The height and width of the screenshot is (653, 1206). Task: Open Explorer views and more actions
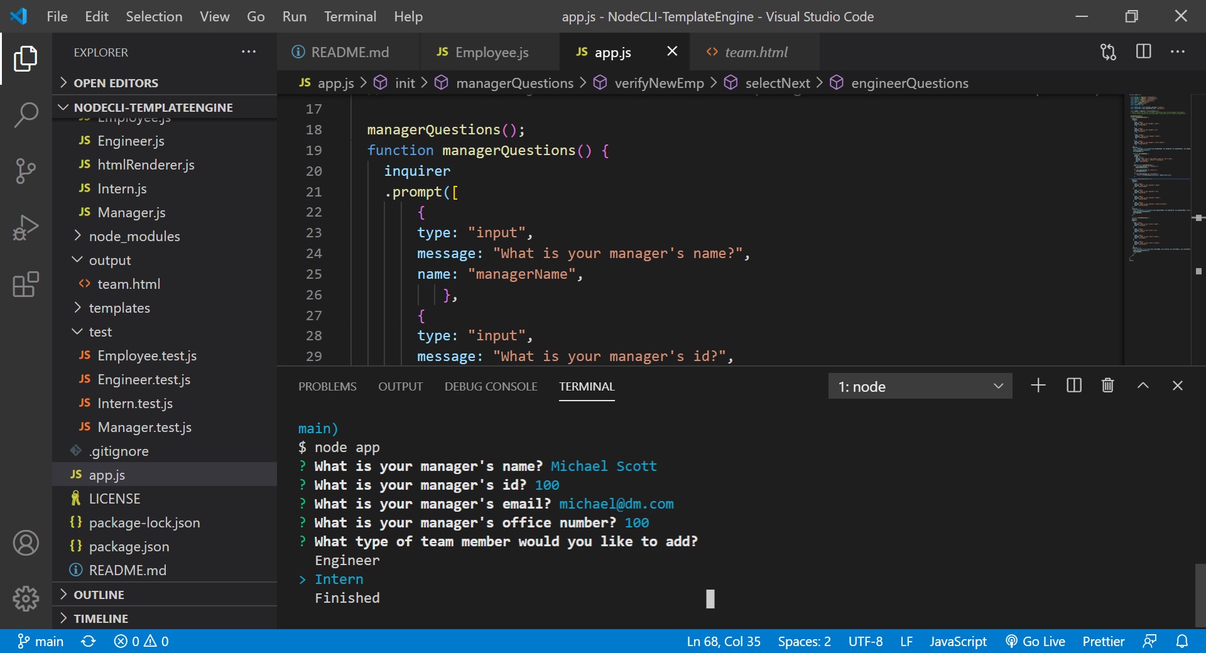[249, 52]
